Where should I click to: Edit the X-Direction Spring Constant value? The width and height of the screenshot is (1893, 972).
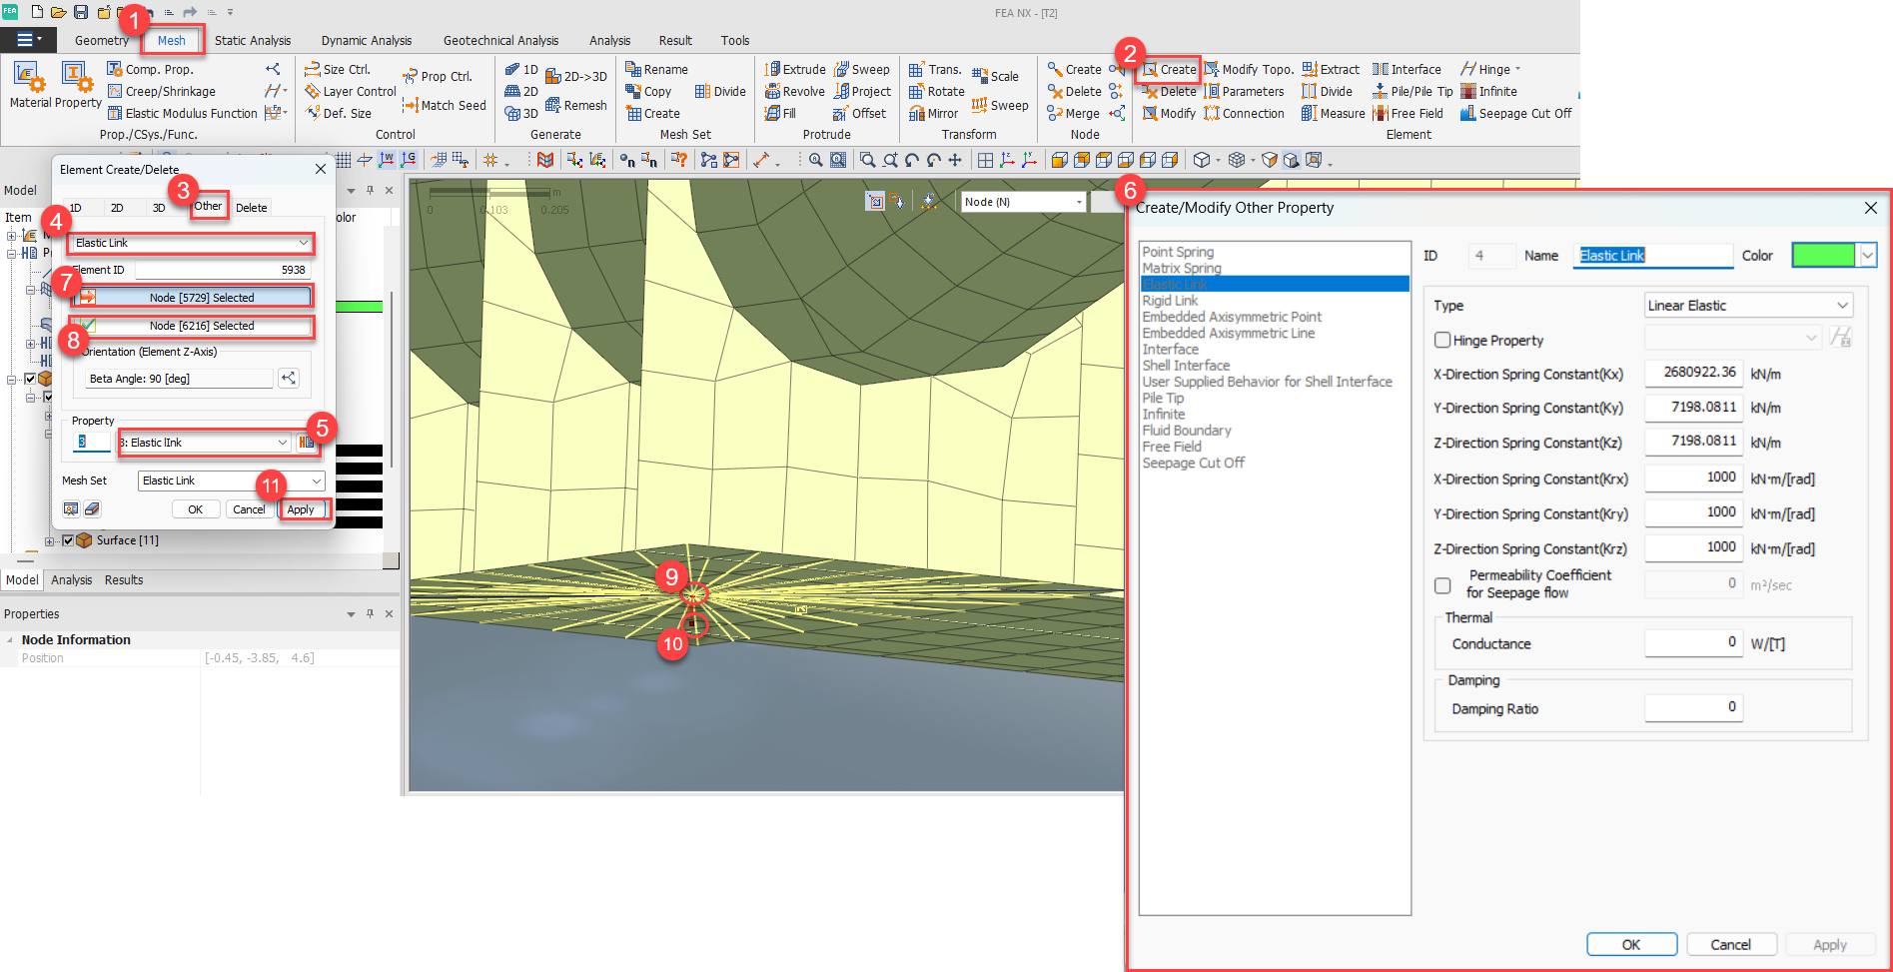click(x=1693, y=373)
